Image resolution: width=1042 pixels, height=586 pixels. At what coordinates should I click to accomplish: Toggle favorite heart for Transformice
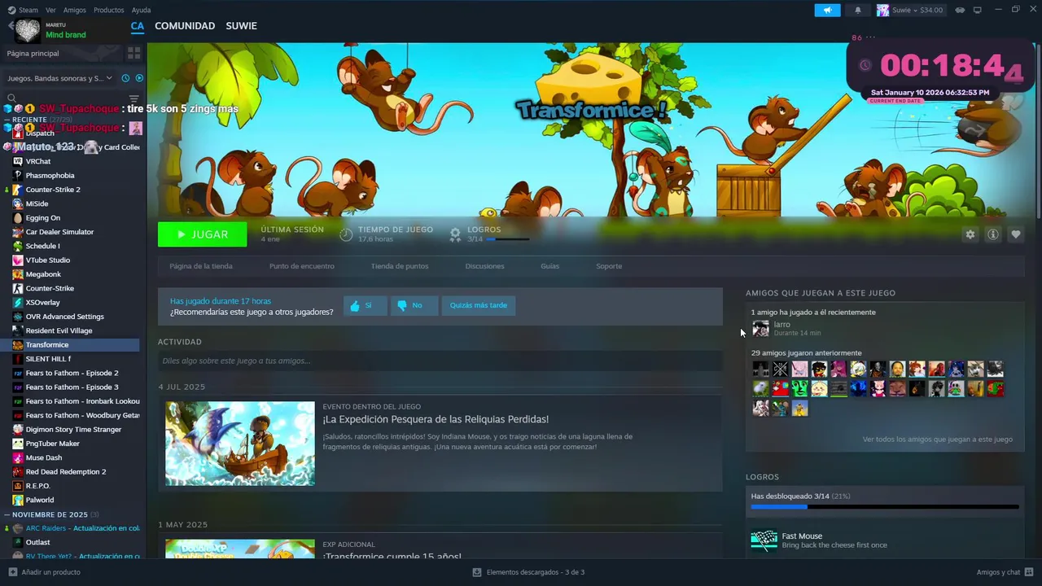click(x=1015, y=234)
